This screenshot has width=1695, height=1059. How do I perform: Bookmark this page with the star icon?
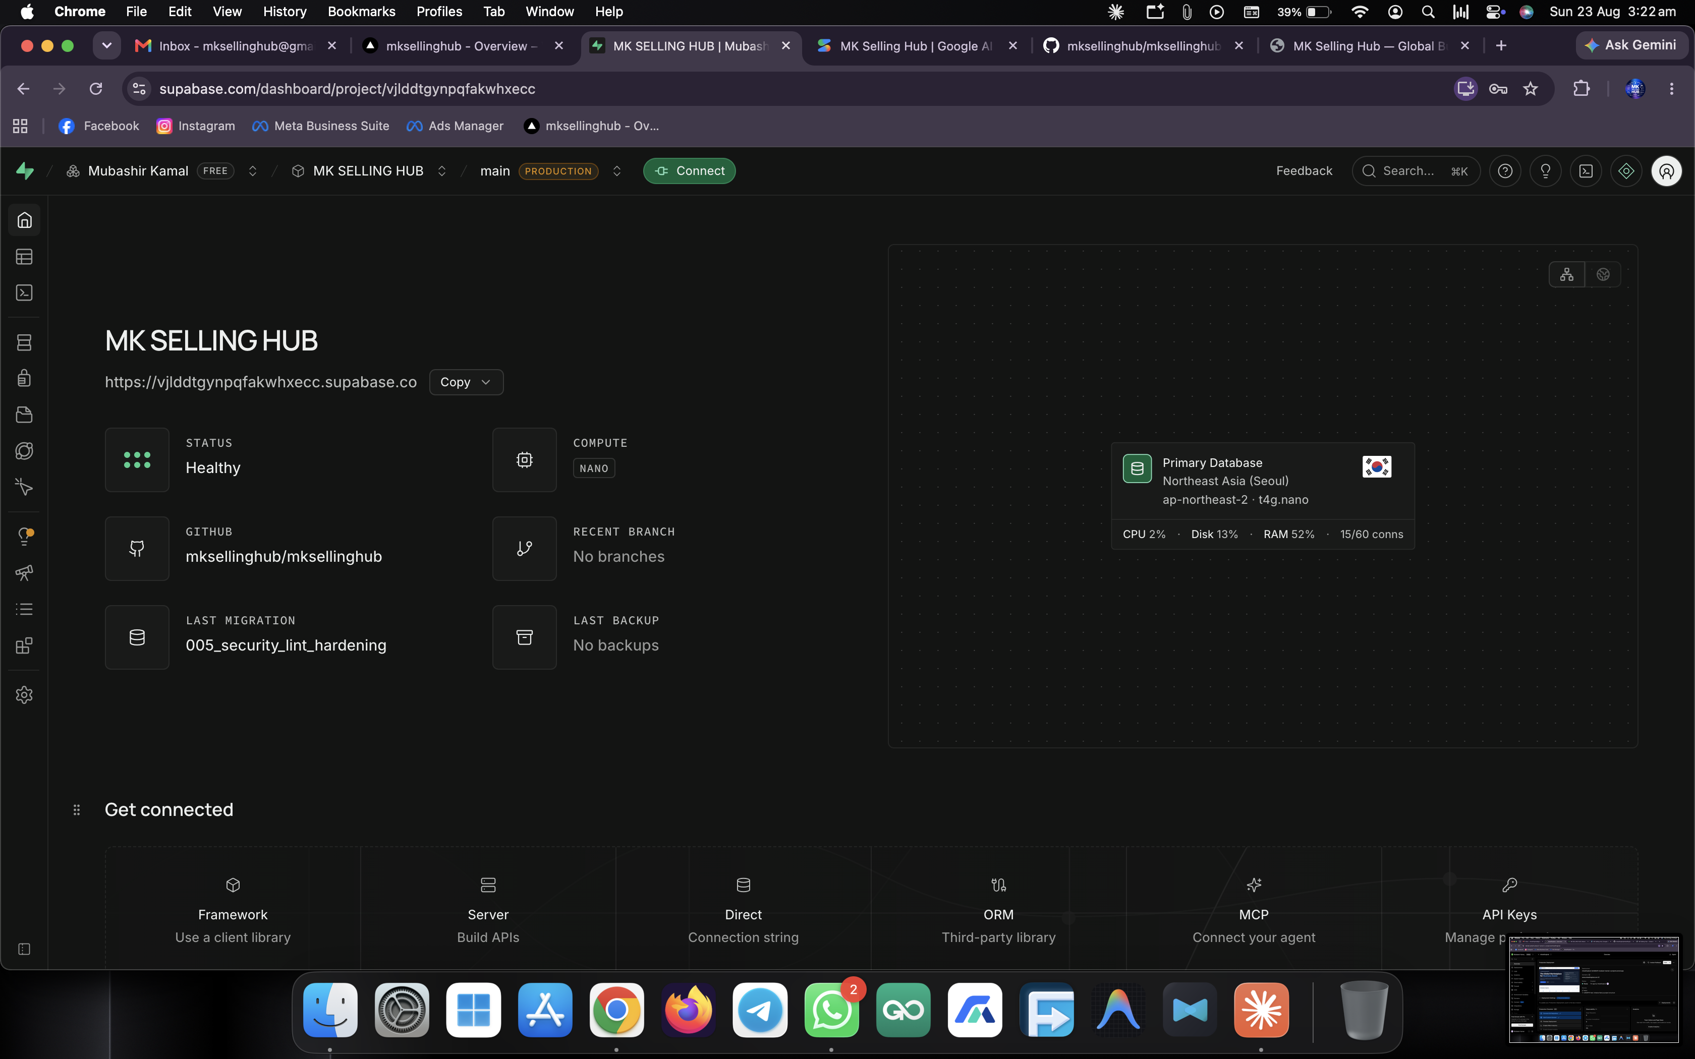[1531, 89]
